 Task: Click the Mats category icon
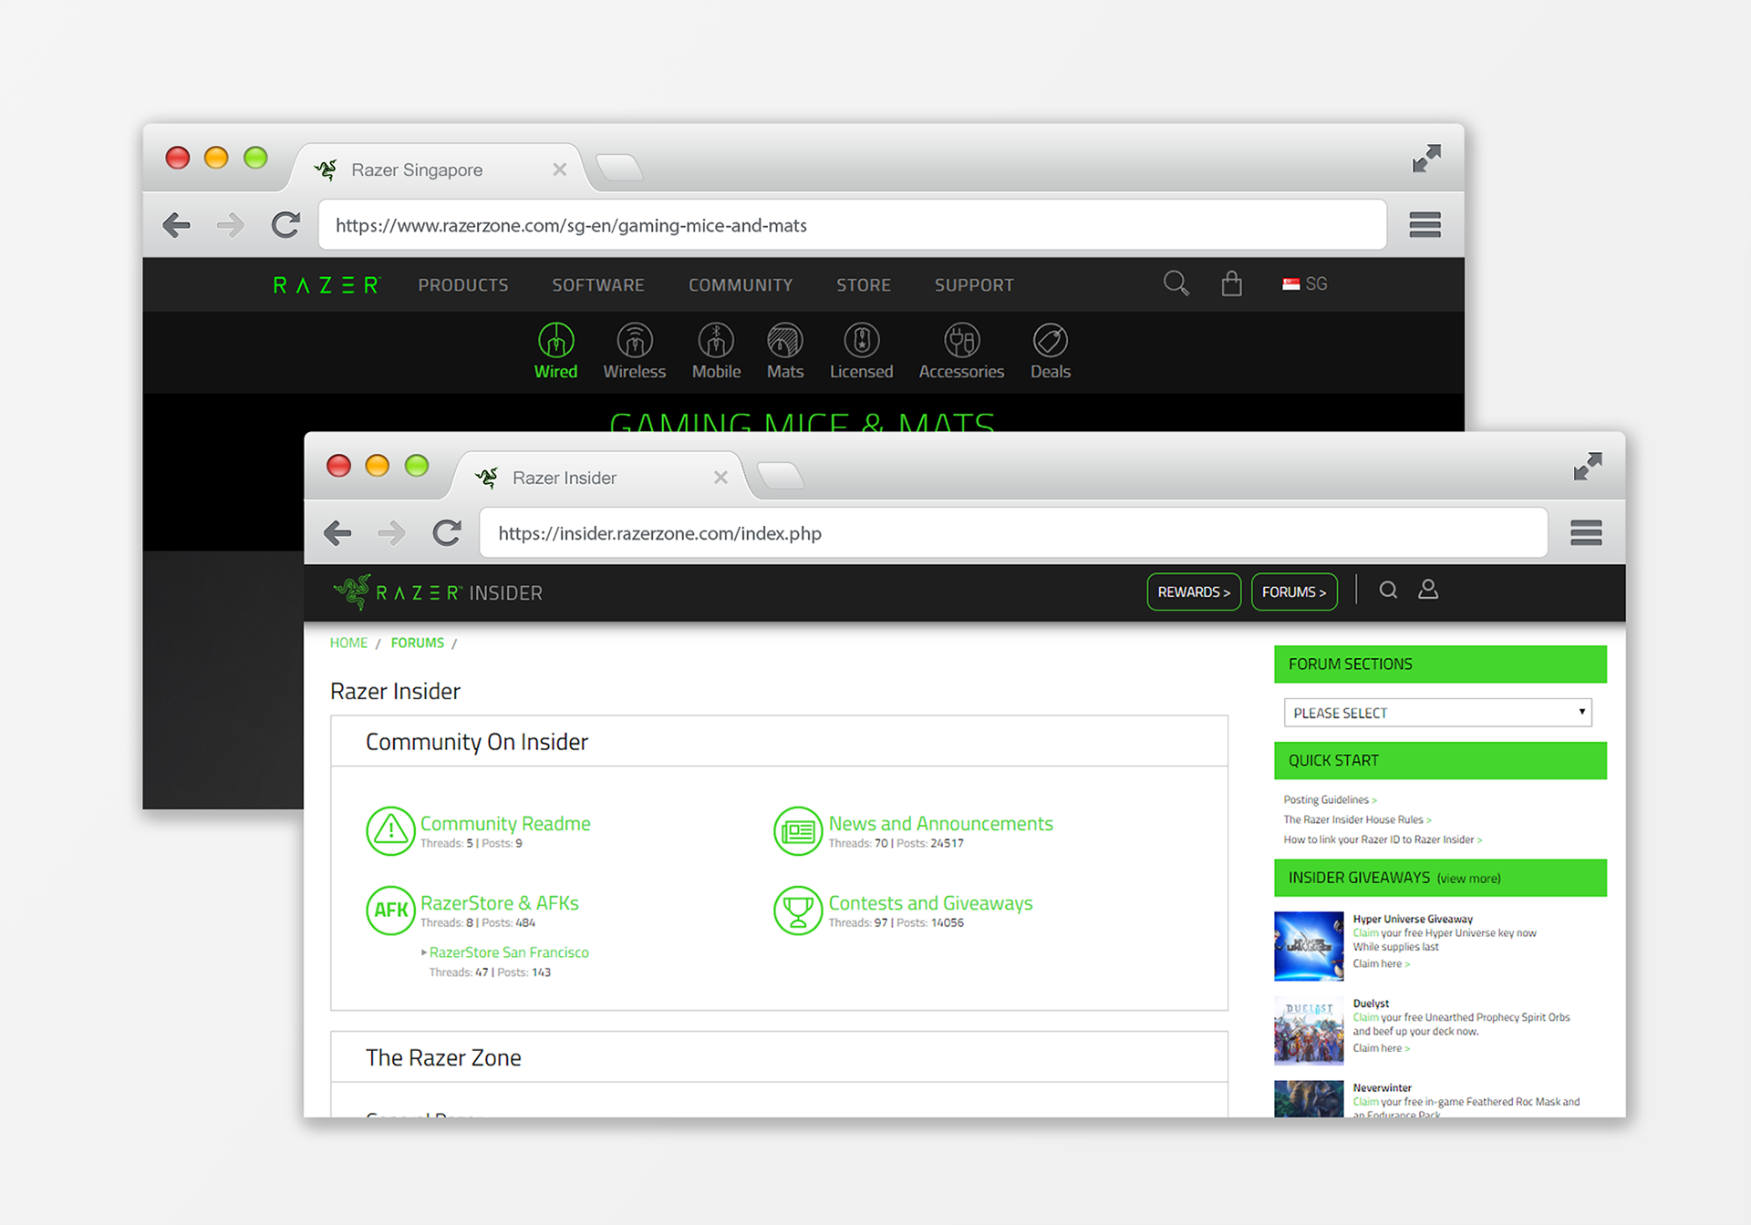pyautogui.click(x=784, y=341)
